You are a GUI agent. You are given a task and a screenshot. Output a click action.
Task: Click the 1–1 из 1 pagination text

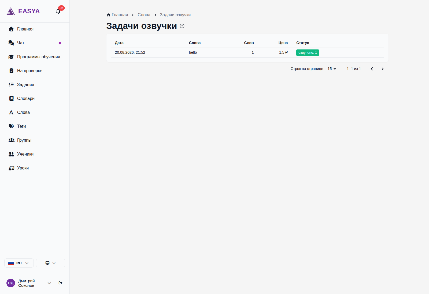(x=354, y=69)
